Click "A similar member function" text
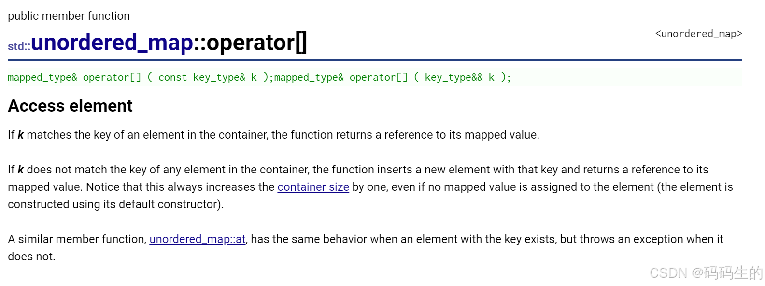The width and height of the screenshot is (765, 286). pyautogui.click(x=77, y=239)
